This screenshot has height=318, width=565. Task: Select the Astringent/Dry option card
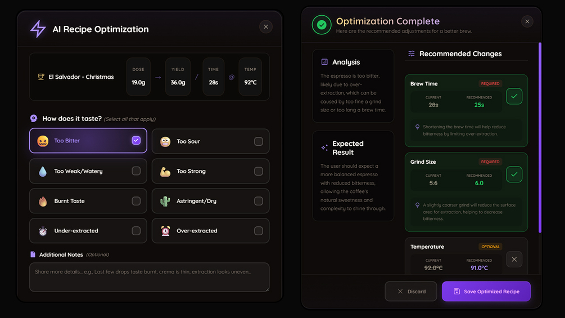tap(210, 201)
